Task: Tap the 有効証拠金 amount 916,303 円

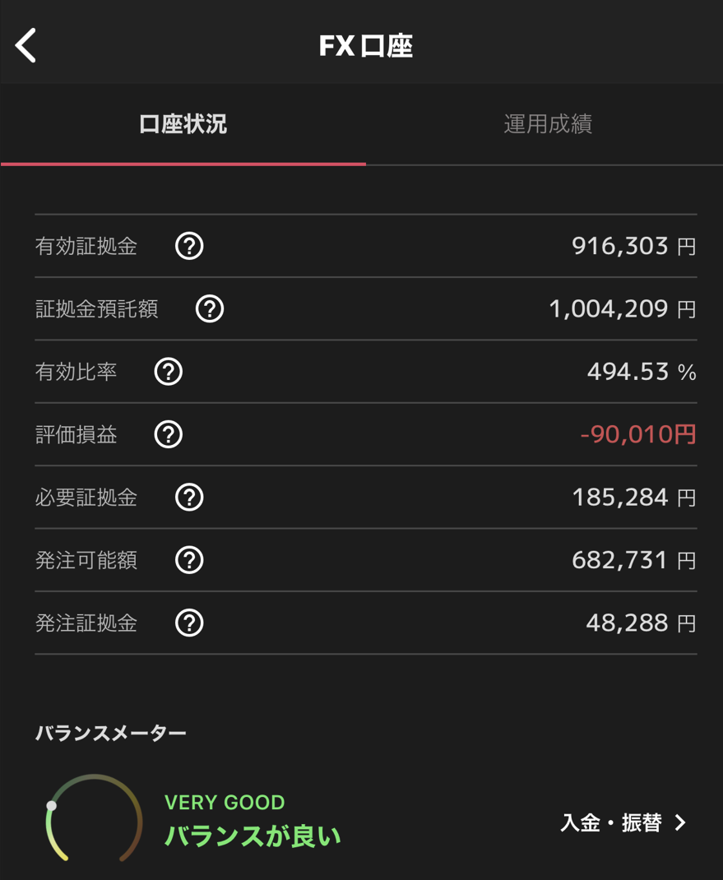Action: point(633,246)
